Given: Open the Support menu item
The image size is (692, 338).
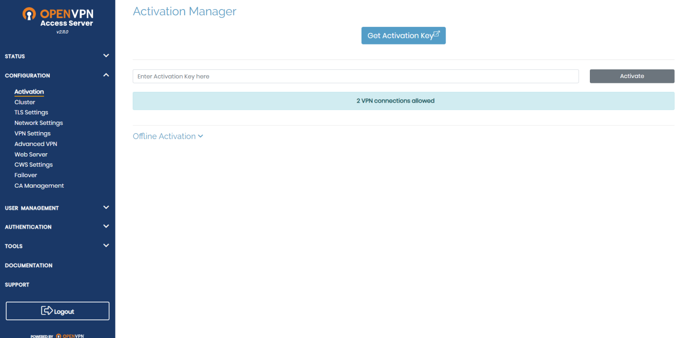Looking at the screenshot, I should tap(17, 284).
